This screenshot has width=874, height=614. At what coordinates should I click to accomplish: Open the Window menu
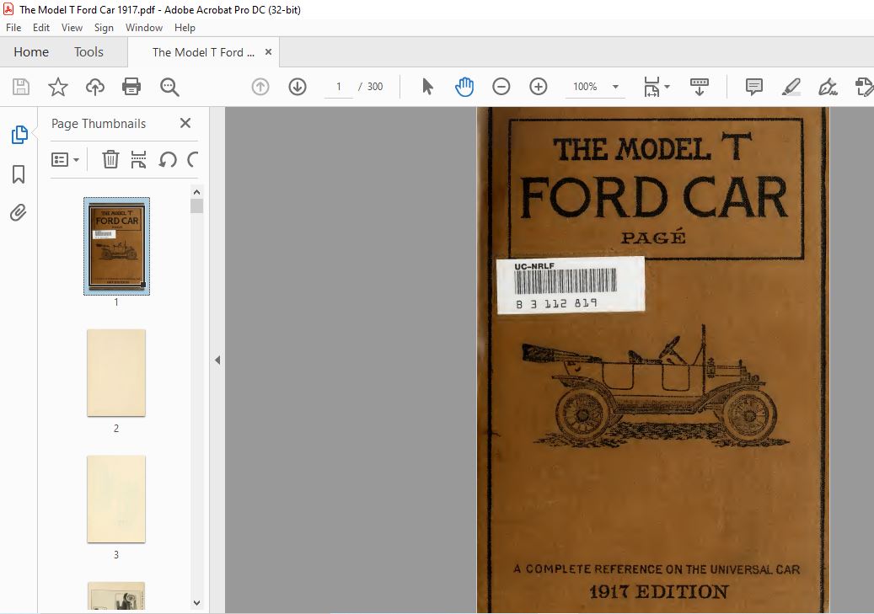[144, 27]
